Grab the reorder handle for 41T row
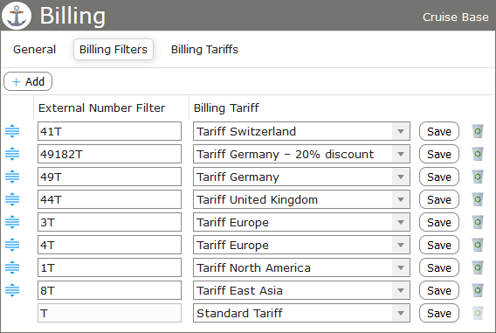 coord(12,131)
